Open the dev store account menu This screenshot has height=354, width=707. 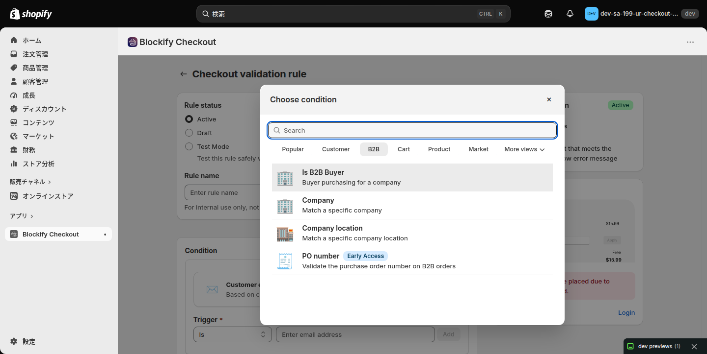pyautogui.click(x=642, y=14)
